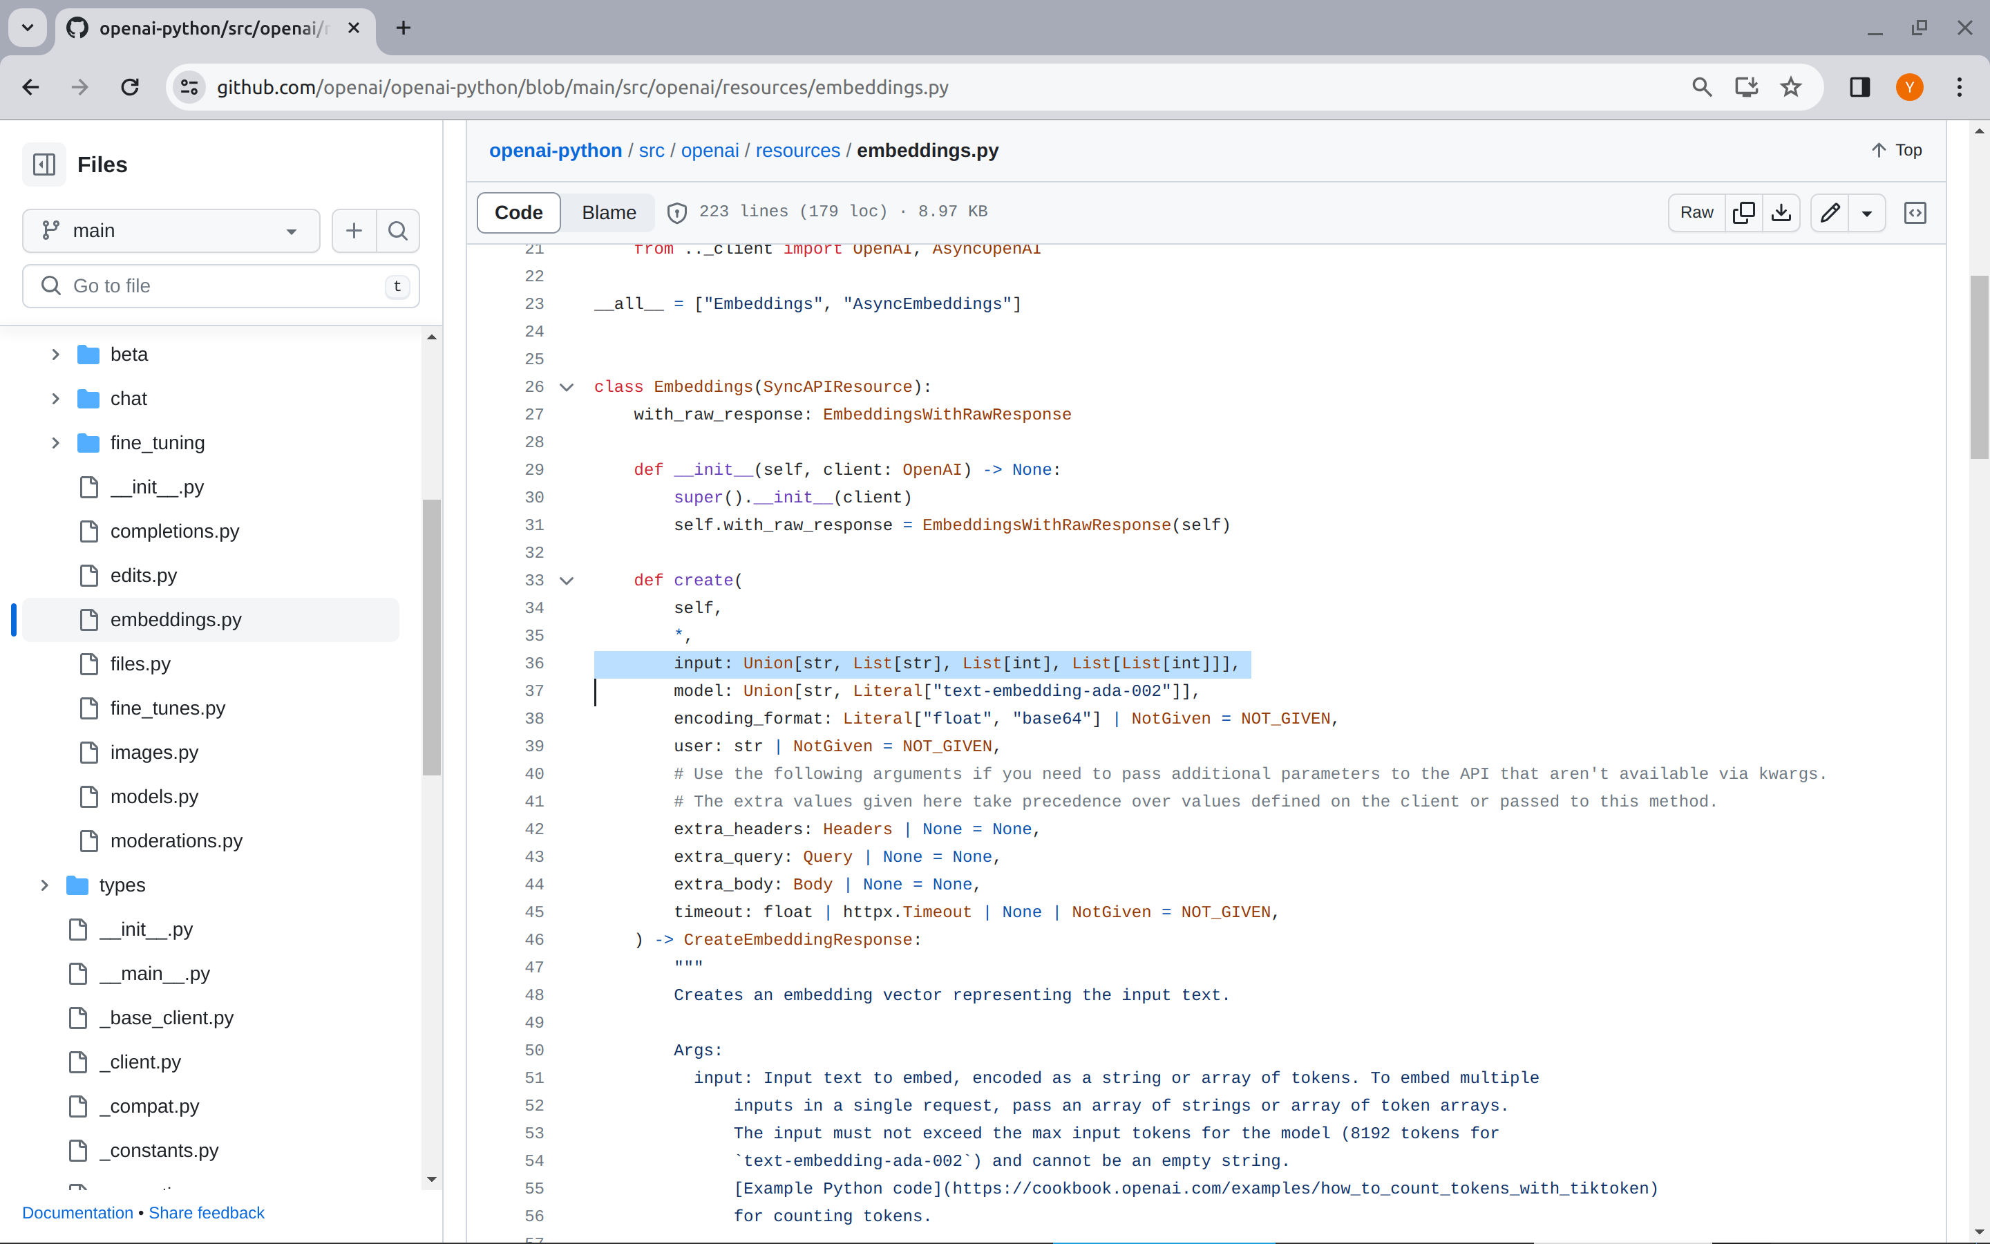This screenshot has width=1990, height=1244.
Task: Collapse the create function at line 33
Action: tap(567, 581)
